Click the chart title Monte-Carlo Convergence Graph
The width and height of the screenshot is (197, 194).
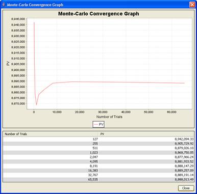[x=98, y=14]
